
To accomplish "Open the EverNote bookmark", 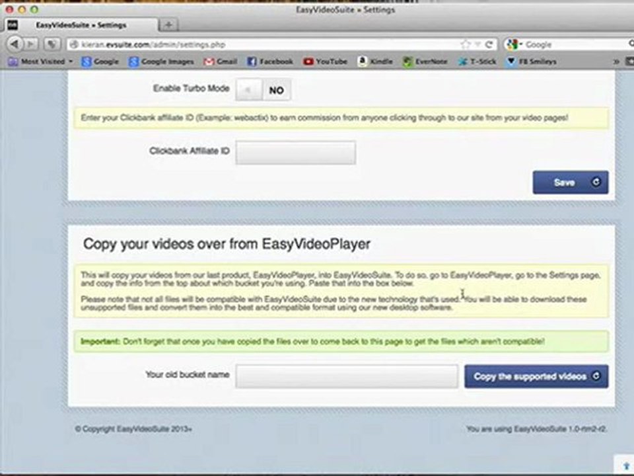I will (x=425, y=61).
